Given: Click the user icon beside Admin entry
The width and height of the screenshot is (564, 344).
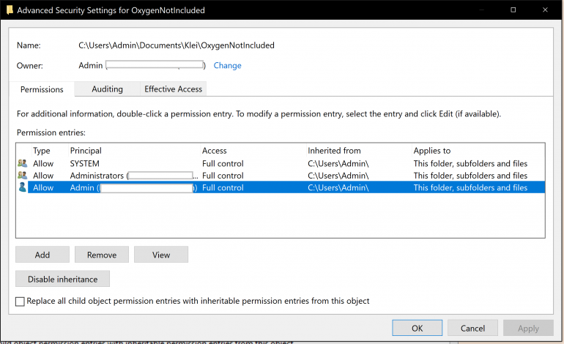Looking at the screenshot, I should click(x=22, y=187).
